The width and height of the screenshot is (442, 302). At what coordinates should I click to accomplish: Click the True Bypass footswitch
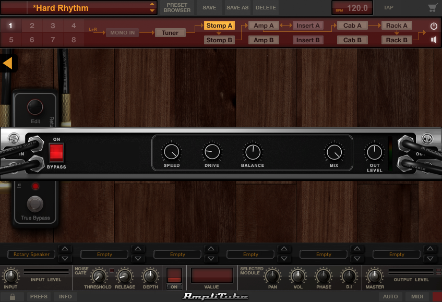pos(35,204)
